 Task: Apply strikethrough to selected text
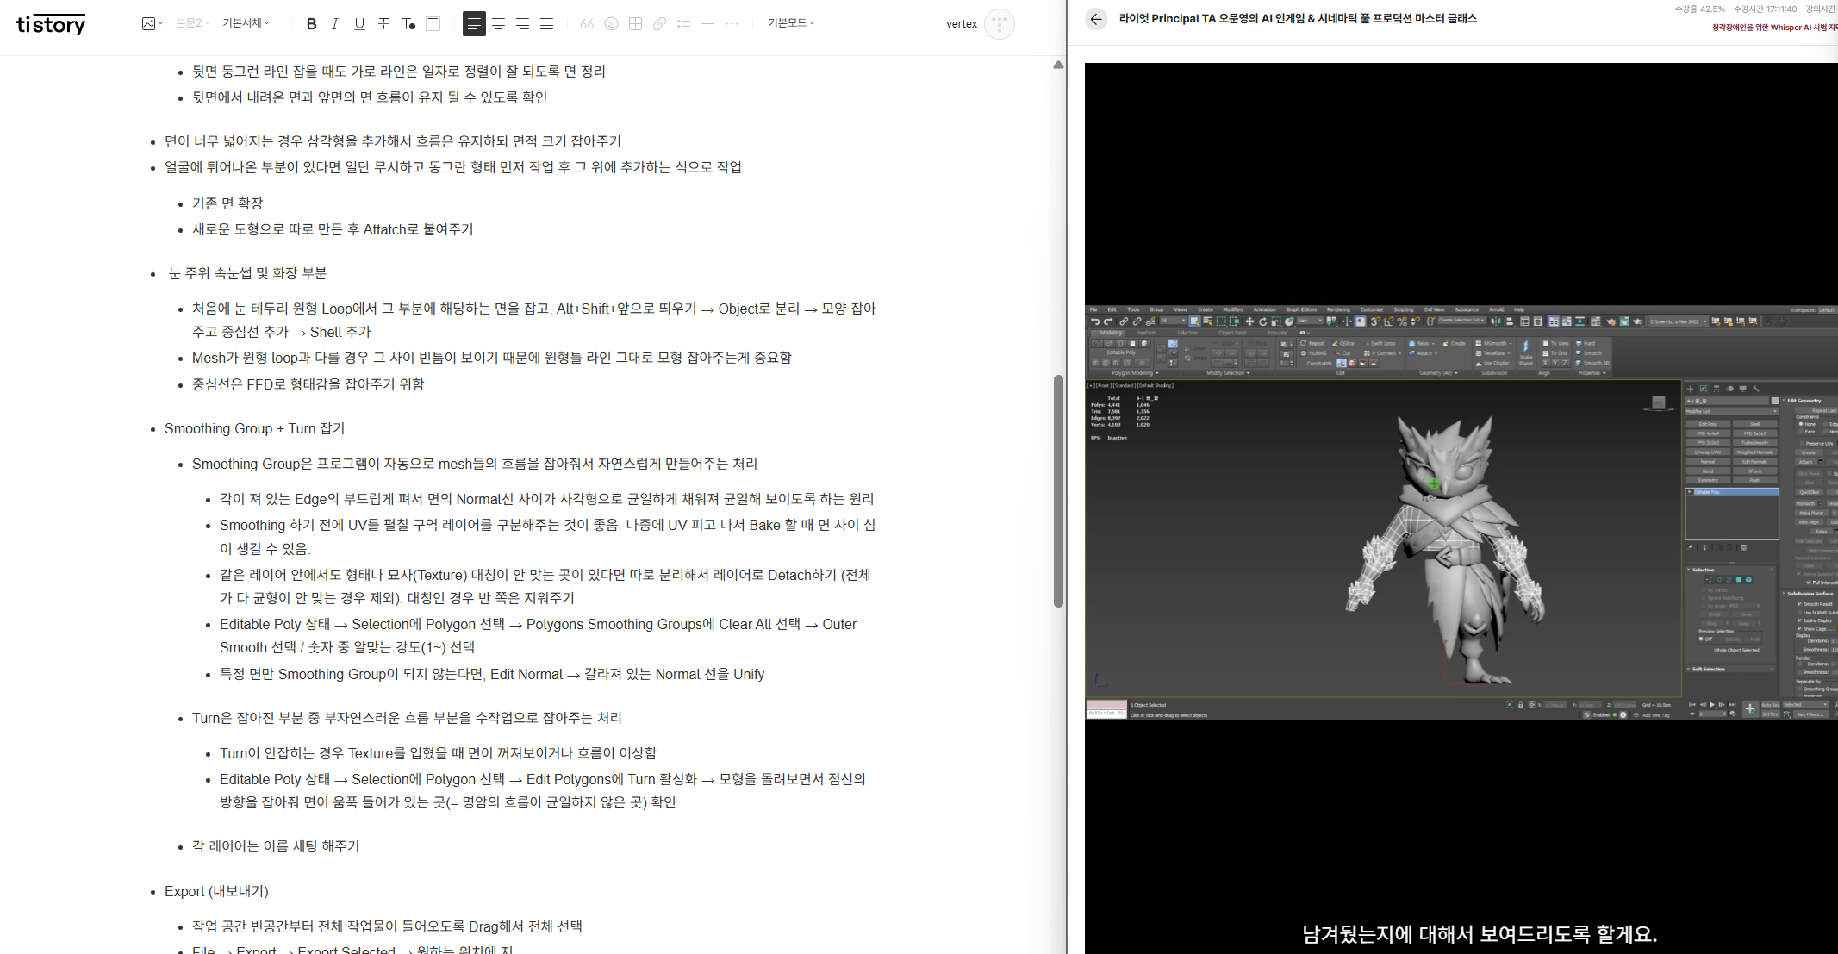click(x=383, y=24)
